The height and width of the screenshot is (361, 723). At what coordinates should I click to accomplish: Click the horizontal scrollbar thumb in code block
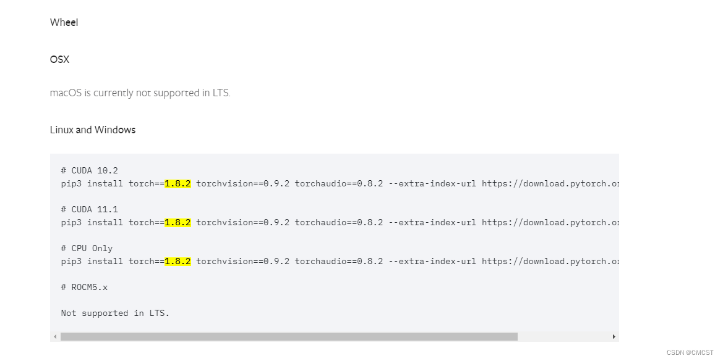289,337
